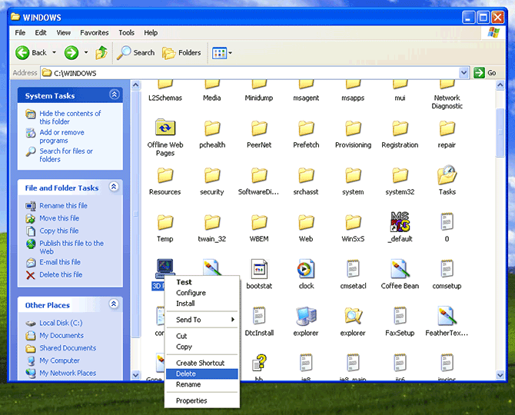515x415 pixels.
Task: Choose Create Shortcut in context menu
Action: (x=202, y=363)
